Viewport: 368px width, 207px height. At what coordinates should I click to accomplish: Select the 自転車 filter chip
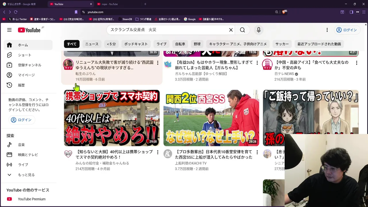coord(180,44)
